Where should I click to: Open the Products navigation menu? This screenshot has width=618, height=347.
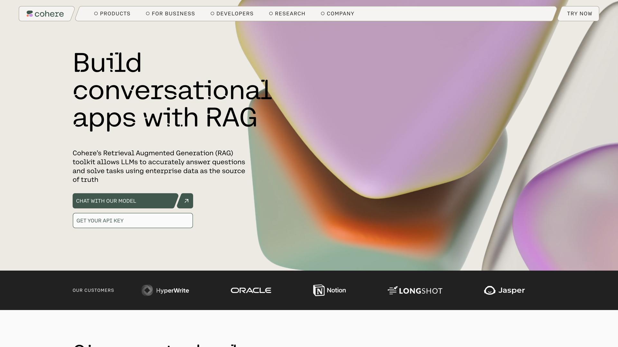click(x=115, y=13)
